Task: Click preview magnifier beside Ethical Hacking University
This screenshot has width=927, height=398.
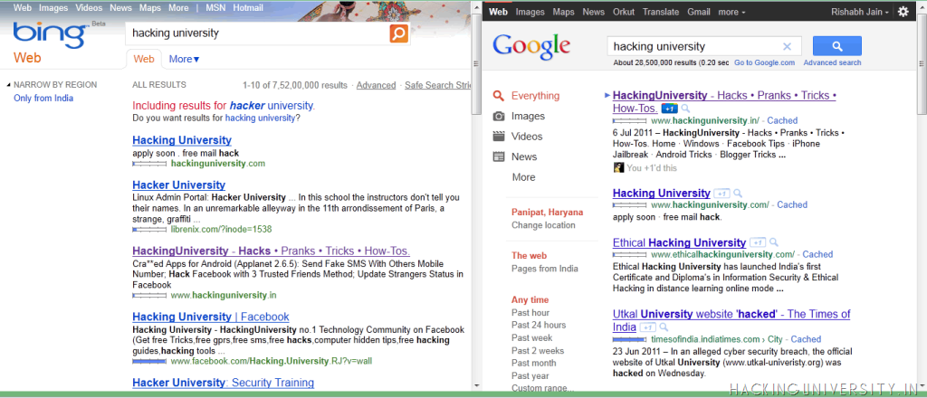Action: pyautogui.click(x=773, y=242)
